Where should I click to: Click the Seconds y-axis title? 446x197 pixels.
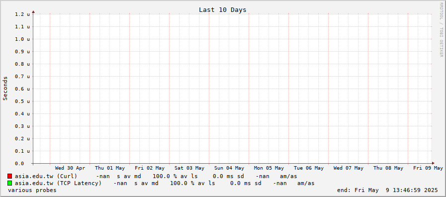point(5,88)
